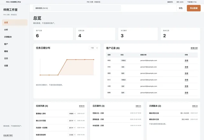
Task: Click the person0@example.com email cell
Action: pyautogui.click(x=149, y=60)
